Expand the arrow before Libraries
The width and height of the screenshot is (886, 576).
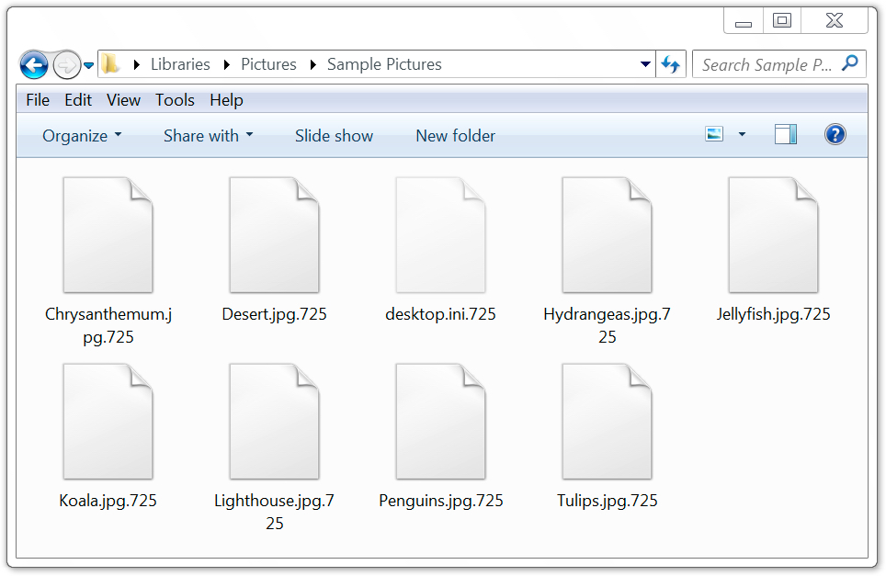136,65
